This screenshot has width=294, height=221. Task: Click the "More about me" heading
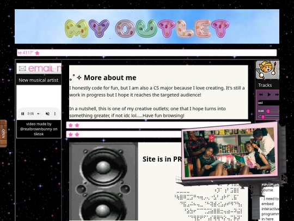click(110, 77)
